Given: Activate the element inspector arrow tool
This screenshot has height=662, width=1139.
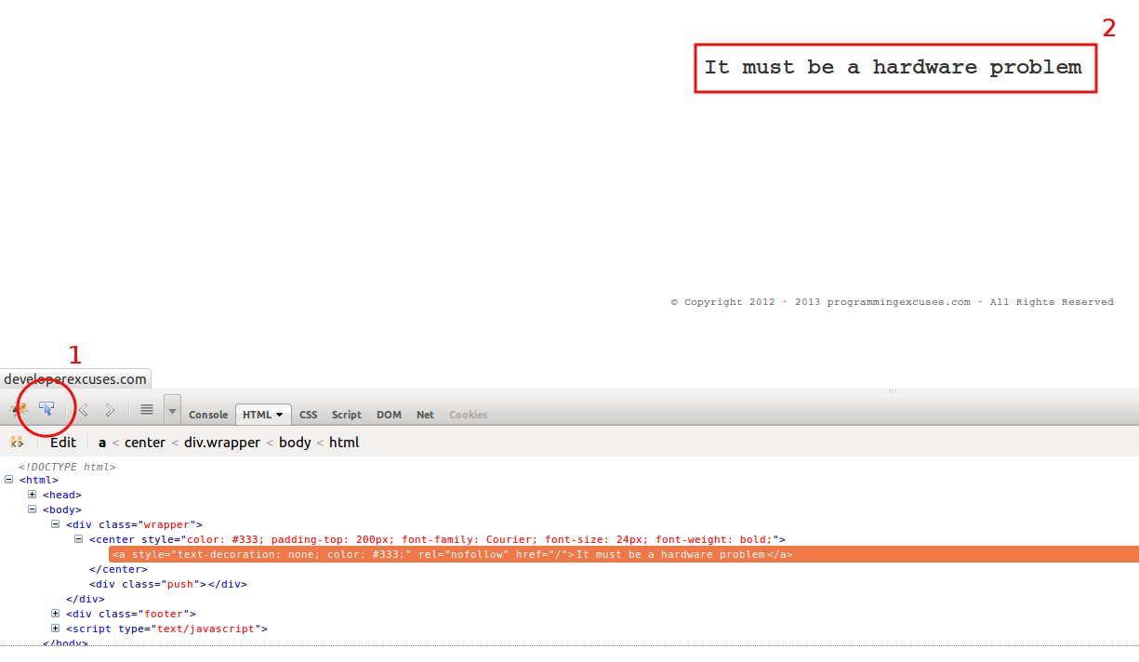Looking at the screenshot, I should coord(46,409).
